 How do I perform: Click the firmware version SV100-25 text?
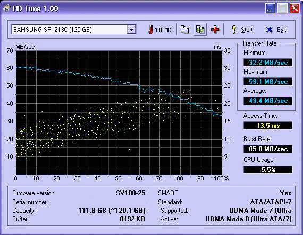click(x=131, y=193)
